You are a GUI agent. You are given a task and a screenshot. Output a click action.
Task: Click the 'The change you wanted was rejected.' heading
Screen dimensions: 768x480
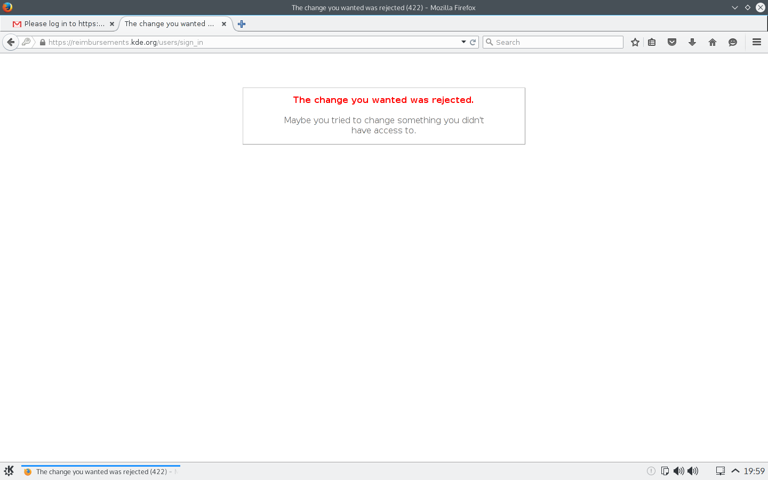click(383, 100)
